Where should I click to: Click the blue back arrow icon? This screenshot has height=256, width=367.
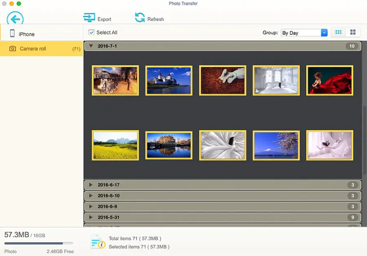[x=15, y=19]
